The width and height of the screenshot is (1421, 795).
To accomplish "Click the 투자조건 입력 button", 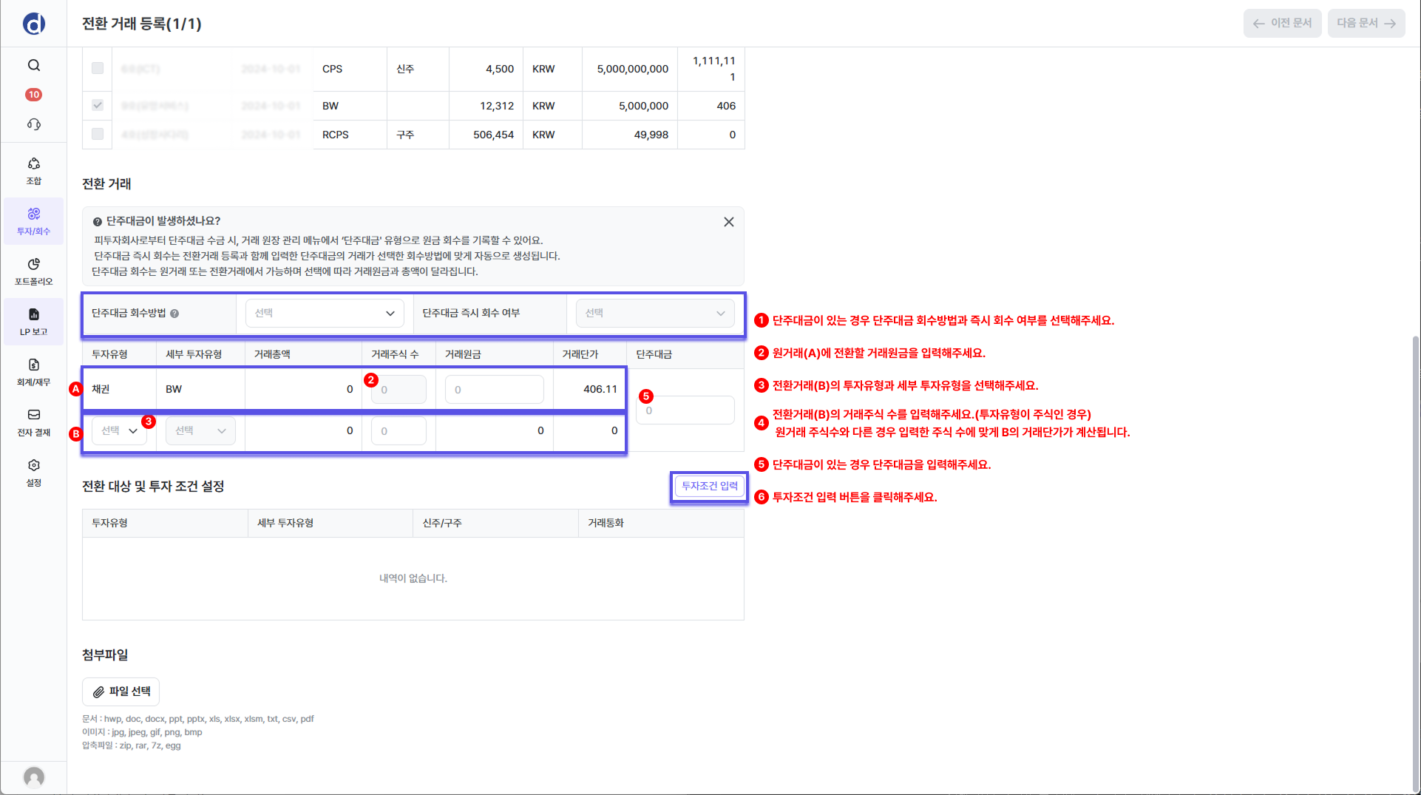I will [x=709, y=486].
